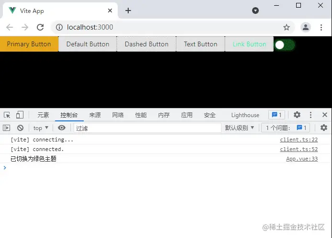Switch to the Lighthouse tab
332x238 pixels.
click(245, 115)
